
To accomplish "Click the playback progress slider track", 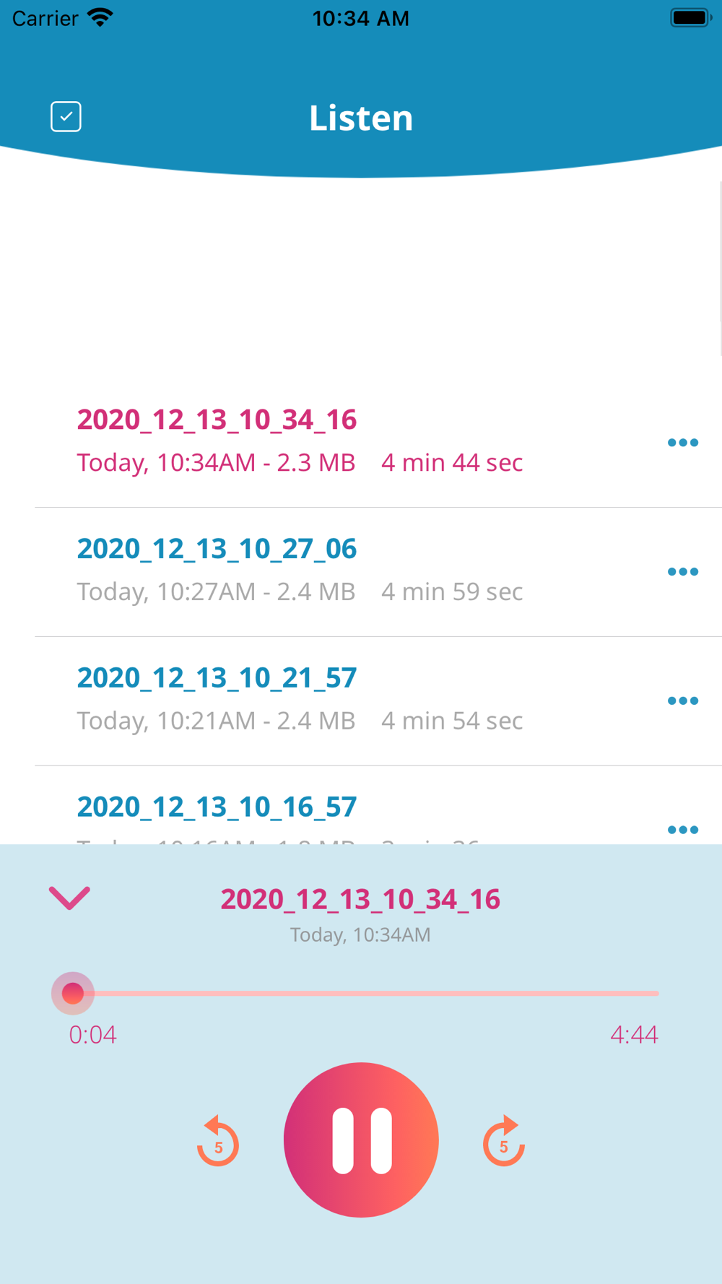I will point(365,994).
